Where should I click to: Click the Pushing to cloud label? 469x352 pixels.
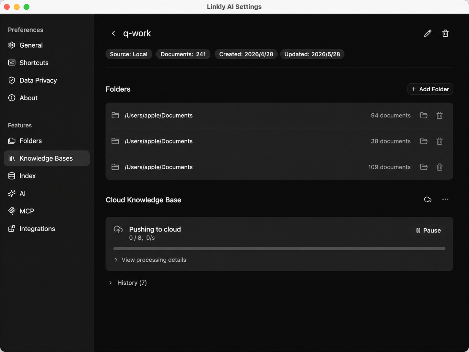[x=155, y=229]
